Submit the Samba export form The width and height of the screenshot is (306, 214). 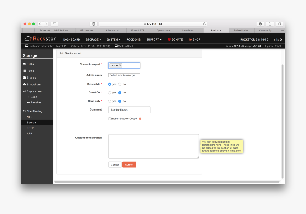129,165
